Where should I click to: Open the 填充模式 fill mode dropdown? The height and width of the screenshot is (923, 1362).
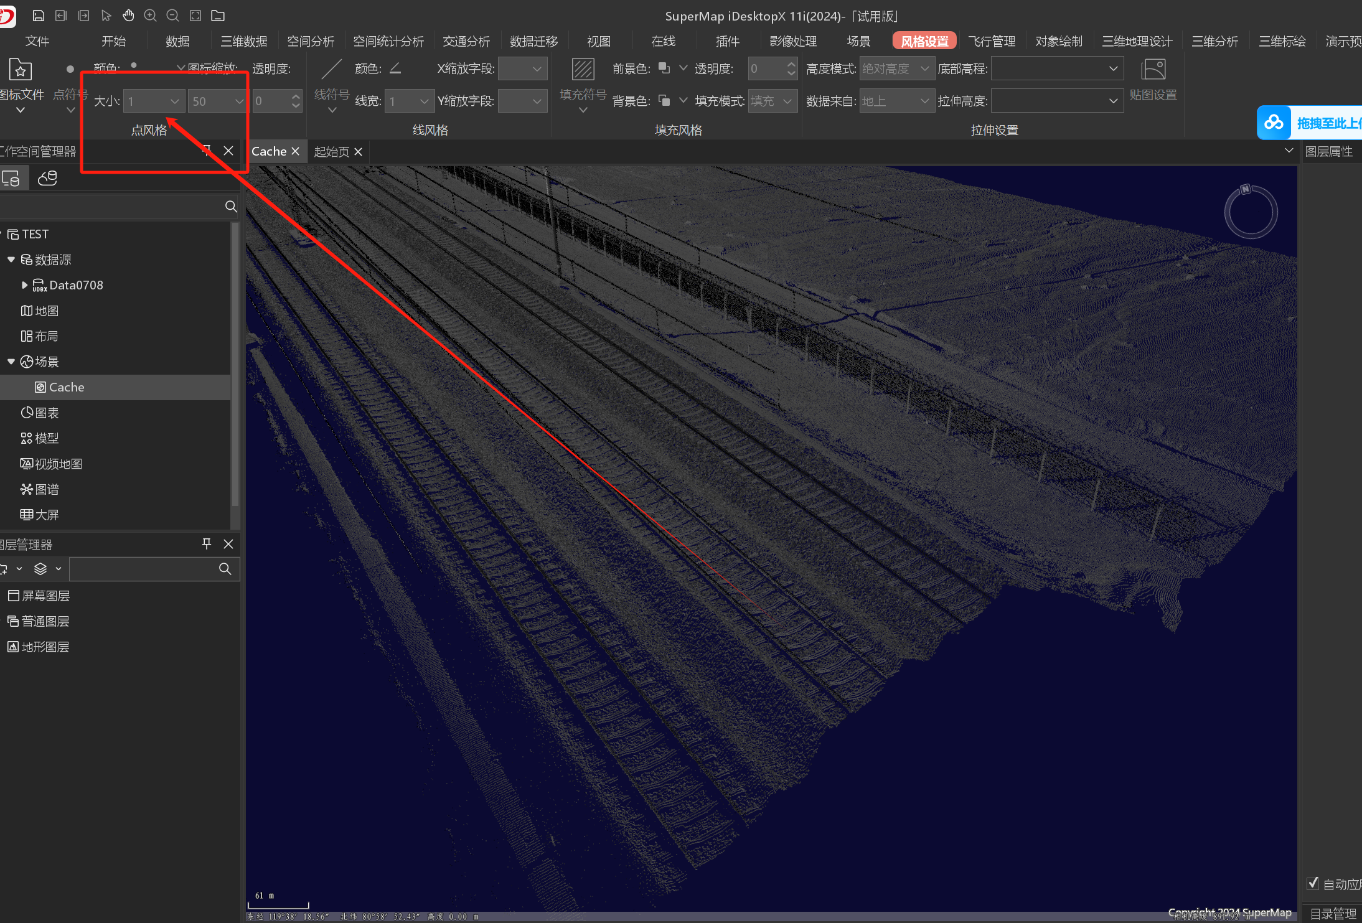pos(773,101)
